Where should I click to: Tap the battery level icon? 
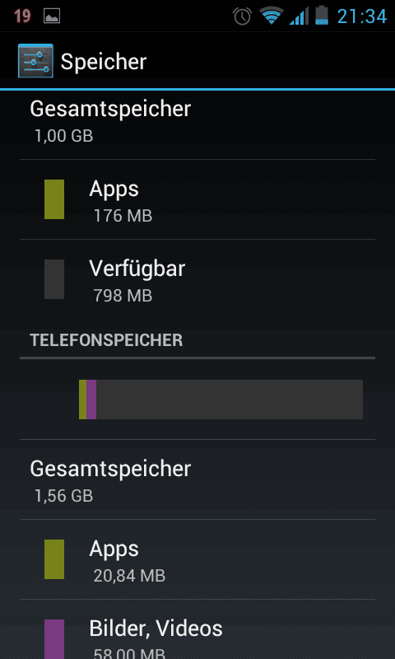pos(322,16)
